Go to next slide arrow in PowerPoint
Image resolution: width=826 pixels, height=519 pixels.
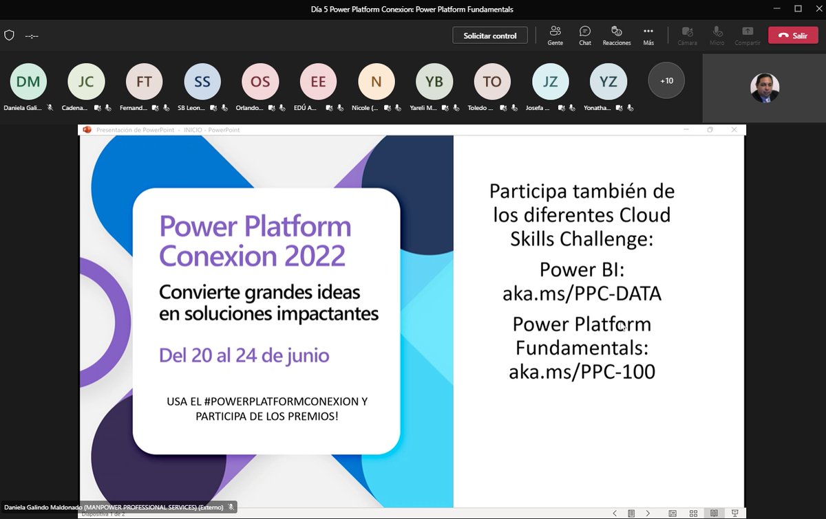648,513
